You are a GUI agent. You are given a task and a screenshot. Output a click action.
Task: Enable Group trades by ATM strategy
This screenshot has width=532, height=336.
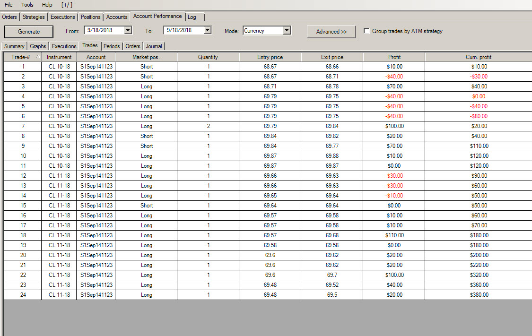366,31
